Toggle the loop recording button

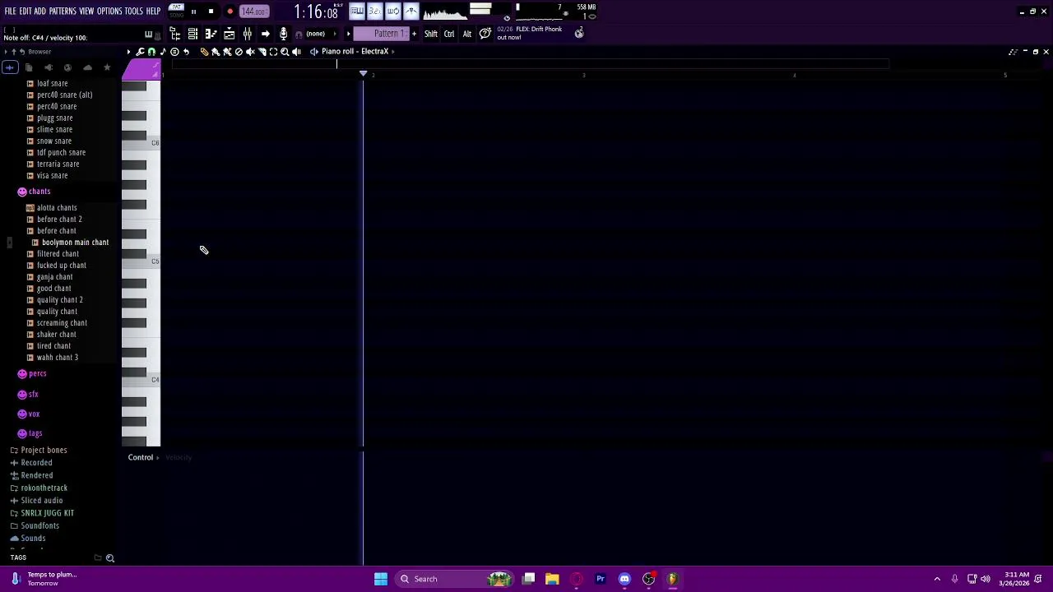click(x=393, y=12)
